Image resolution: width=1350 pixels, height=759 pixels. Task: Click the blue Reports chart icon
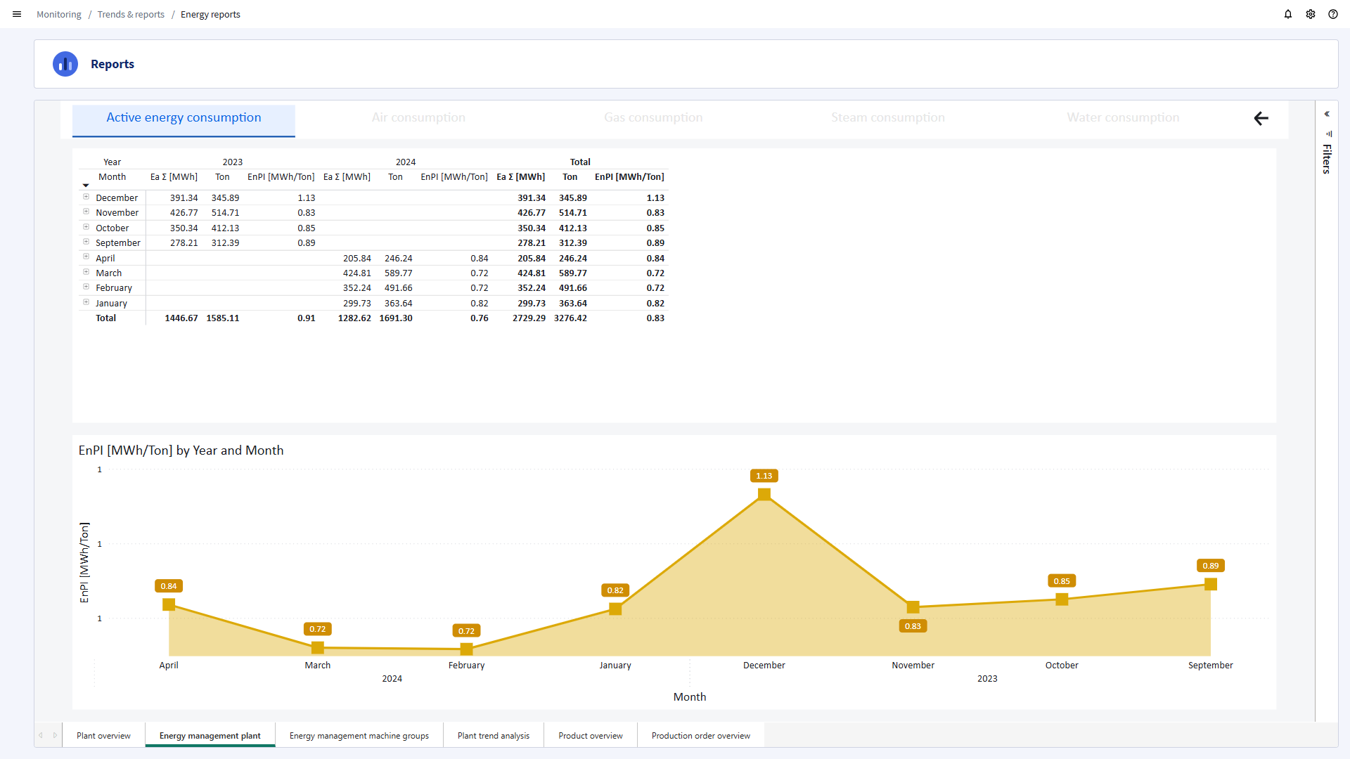point(65,64)
